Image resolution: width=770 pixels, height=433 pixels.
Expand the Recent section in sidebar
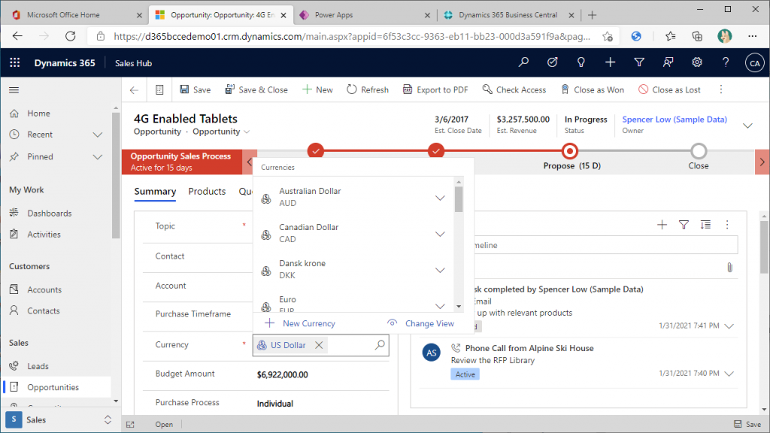pos(98,135)
